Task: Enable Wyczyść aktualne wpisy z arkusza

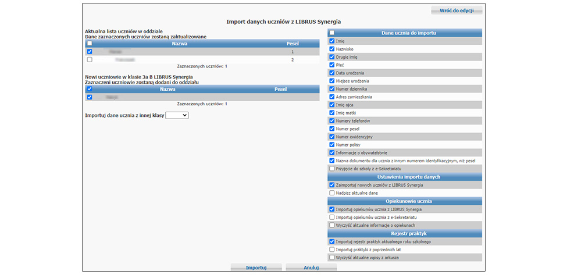Action: click(x=331, y=257)
